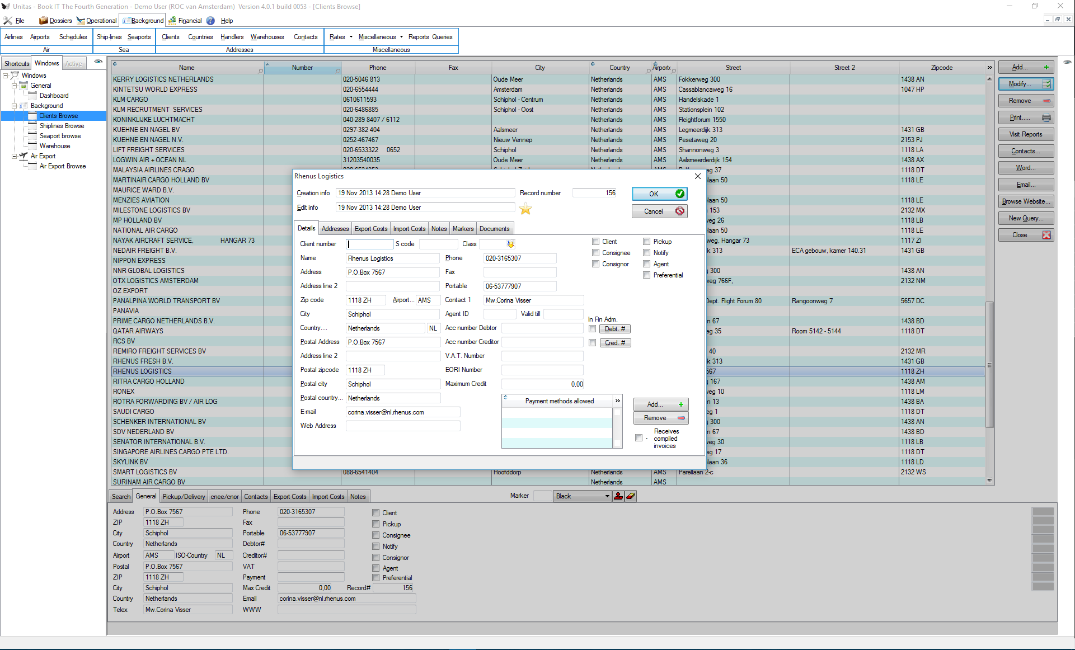Click the red user marker icon next to Black

[618, 496]
